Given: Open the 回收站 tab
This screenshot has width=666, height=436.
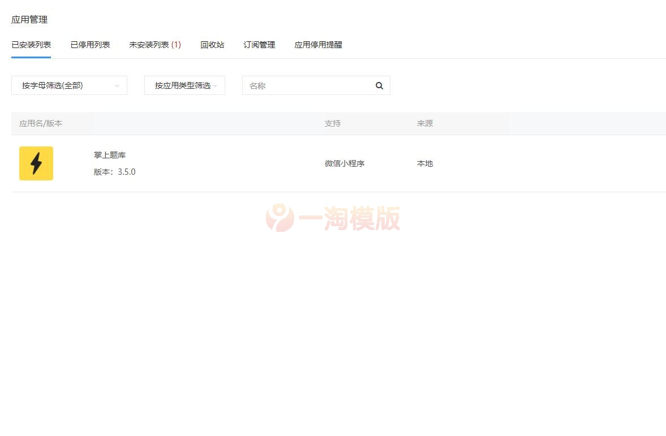Looking at the screenshot, I should coord(212,45).
